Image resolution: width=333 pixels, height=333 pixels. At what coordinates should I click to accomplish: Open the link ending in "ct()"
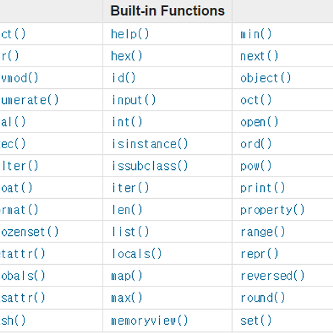pyautogui.click(x=13, y=34)
